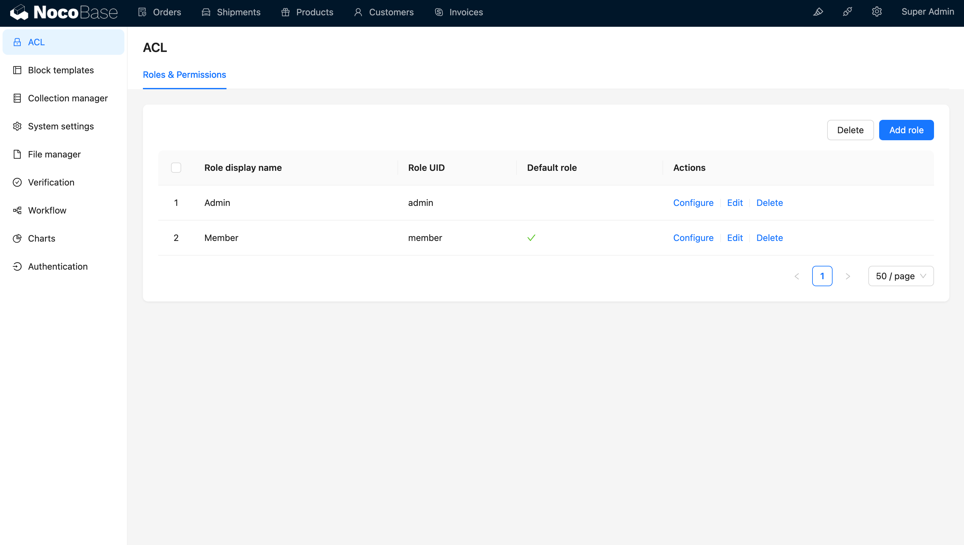The image size is (964, 545).
Task: Open the plugin manager plug icon
Action: 847,12
